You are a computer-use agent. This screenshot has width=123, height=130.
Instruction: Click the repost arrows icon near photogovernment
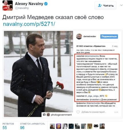coord(44,115)
